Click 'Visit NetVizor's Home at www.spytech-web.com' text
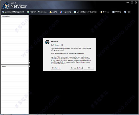This screenshot has height=115, width=139. click(67, 53)
